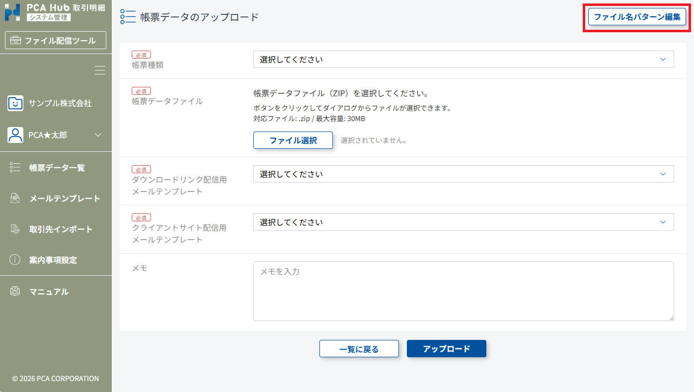Click the hamburger menu icon in sidebar
The width and height of the screenshot is (694, 392).
(100, 70)
